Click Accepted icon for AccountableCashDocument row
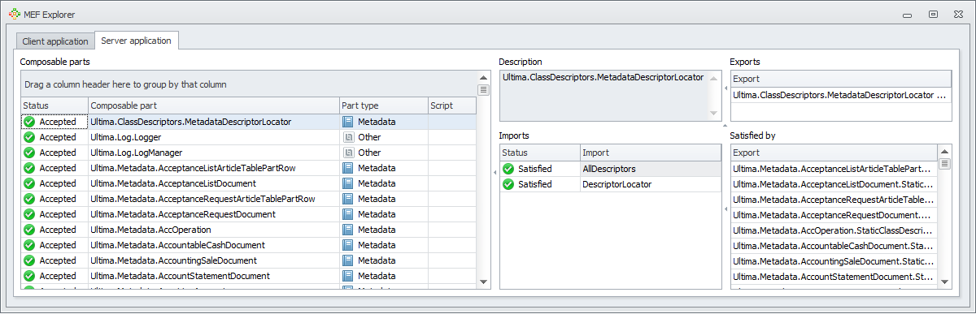This screenshot has width=976, height=314. 30,245
